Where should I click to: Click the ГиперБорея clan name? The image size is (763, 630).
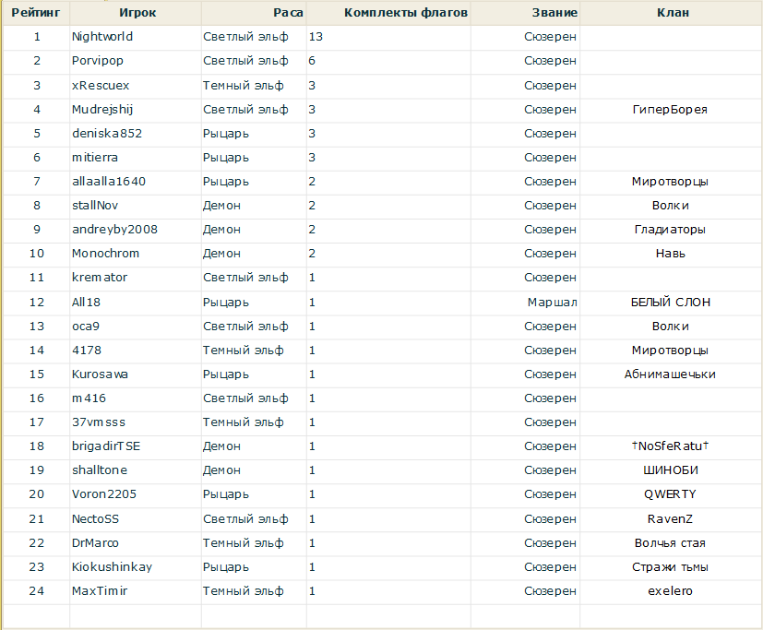coord(670,109)
